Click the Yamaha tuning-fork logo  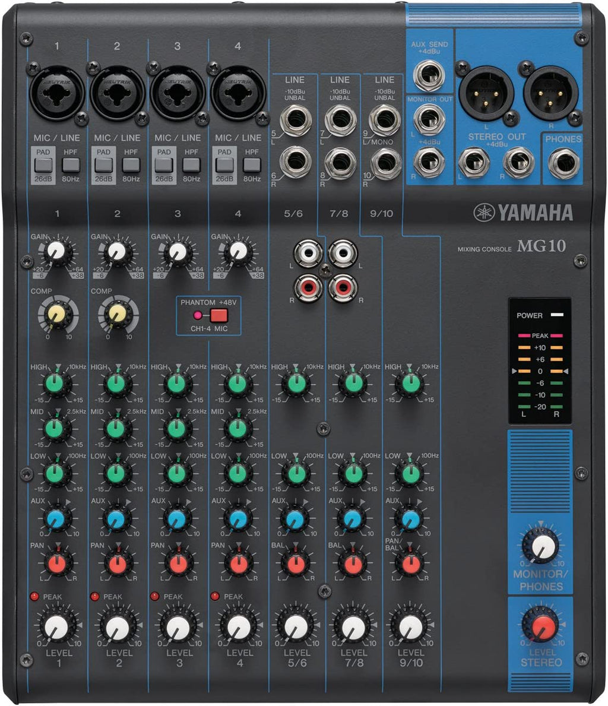484,213
